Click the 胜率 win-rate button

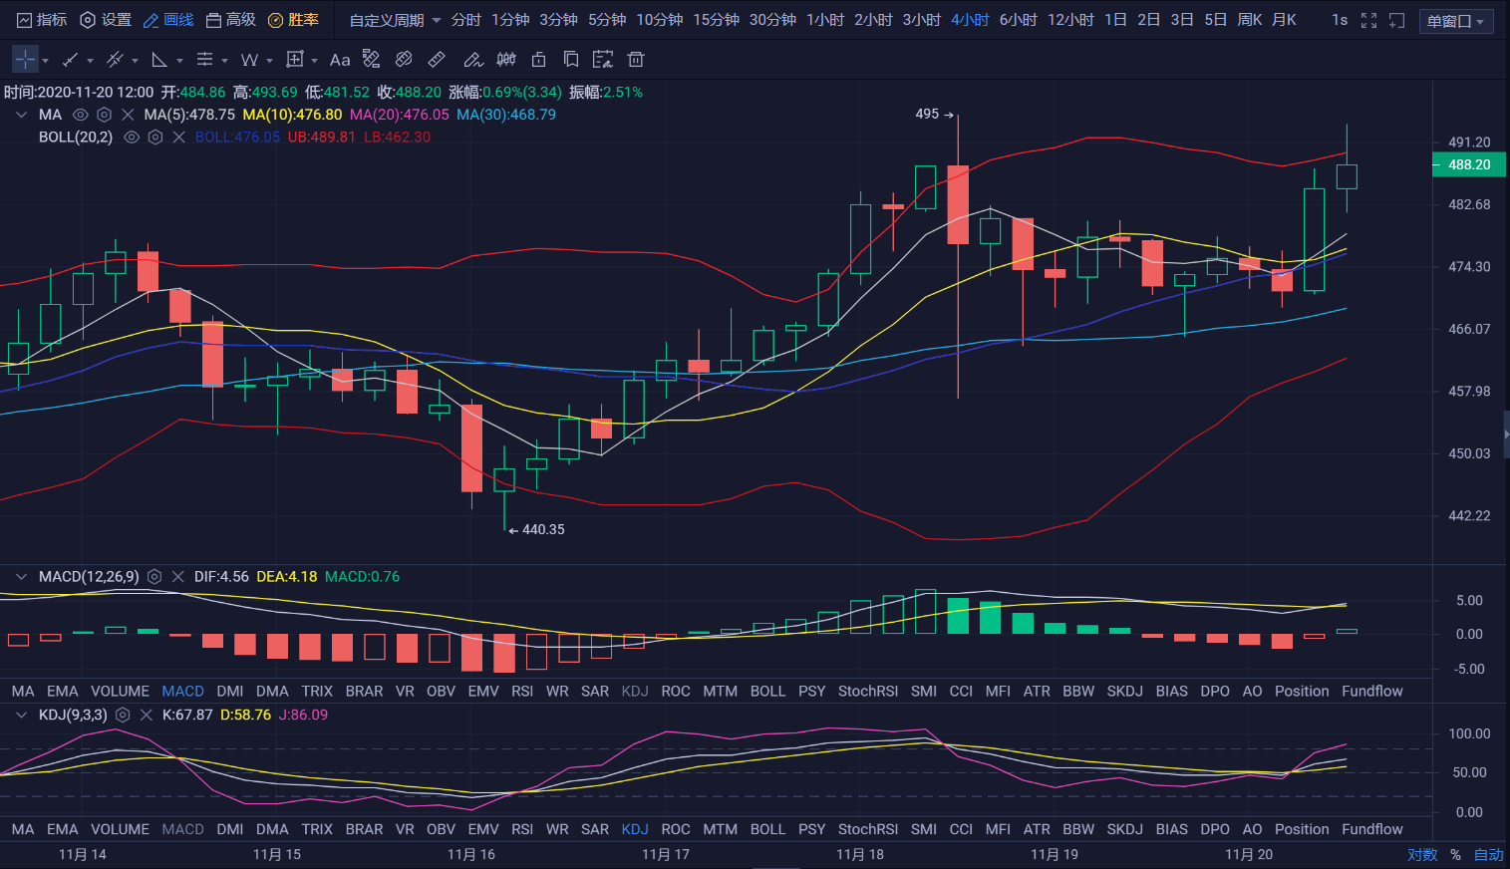pos(294,20)
